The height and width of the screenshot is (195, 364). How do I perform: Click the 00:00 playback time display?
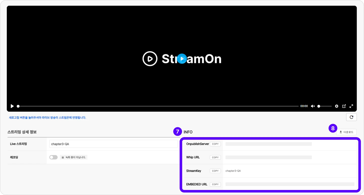pyautogui.click(x=304, y=106)
